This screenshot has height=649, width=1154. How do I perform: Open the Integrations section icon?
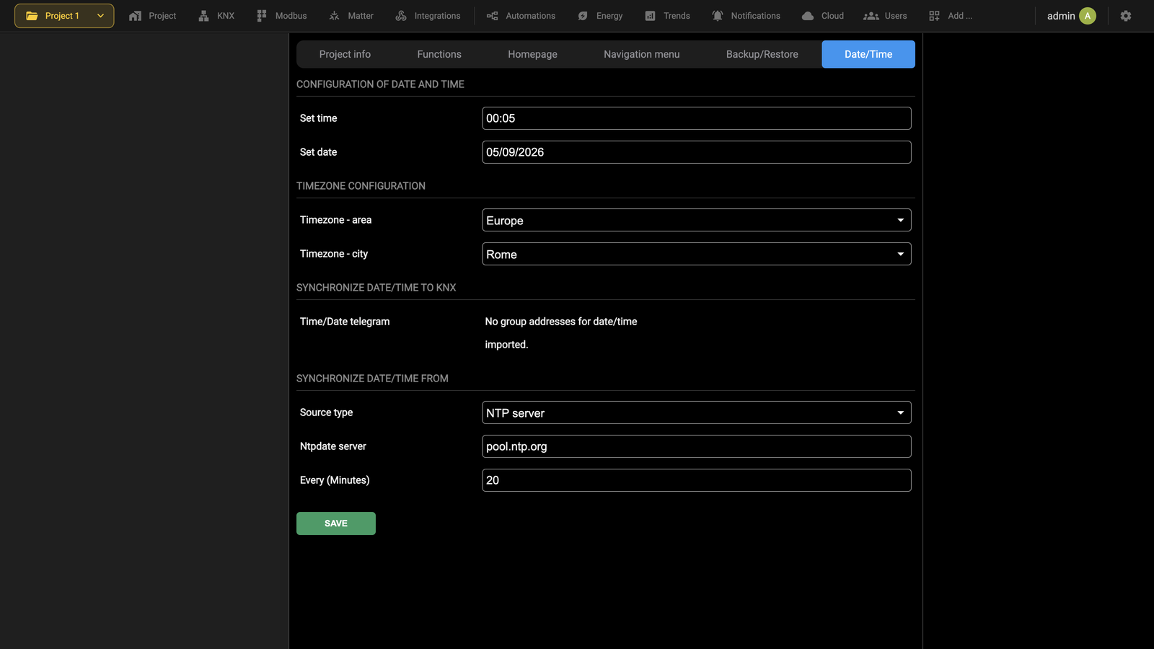401,16
